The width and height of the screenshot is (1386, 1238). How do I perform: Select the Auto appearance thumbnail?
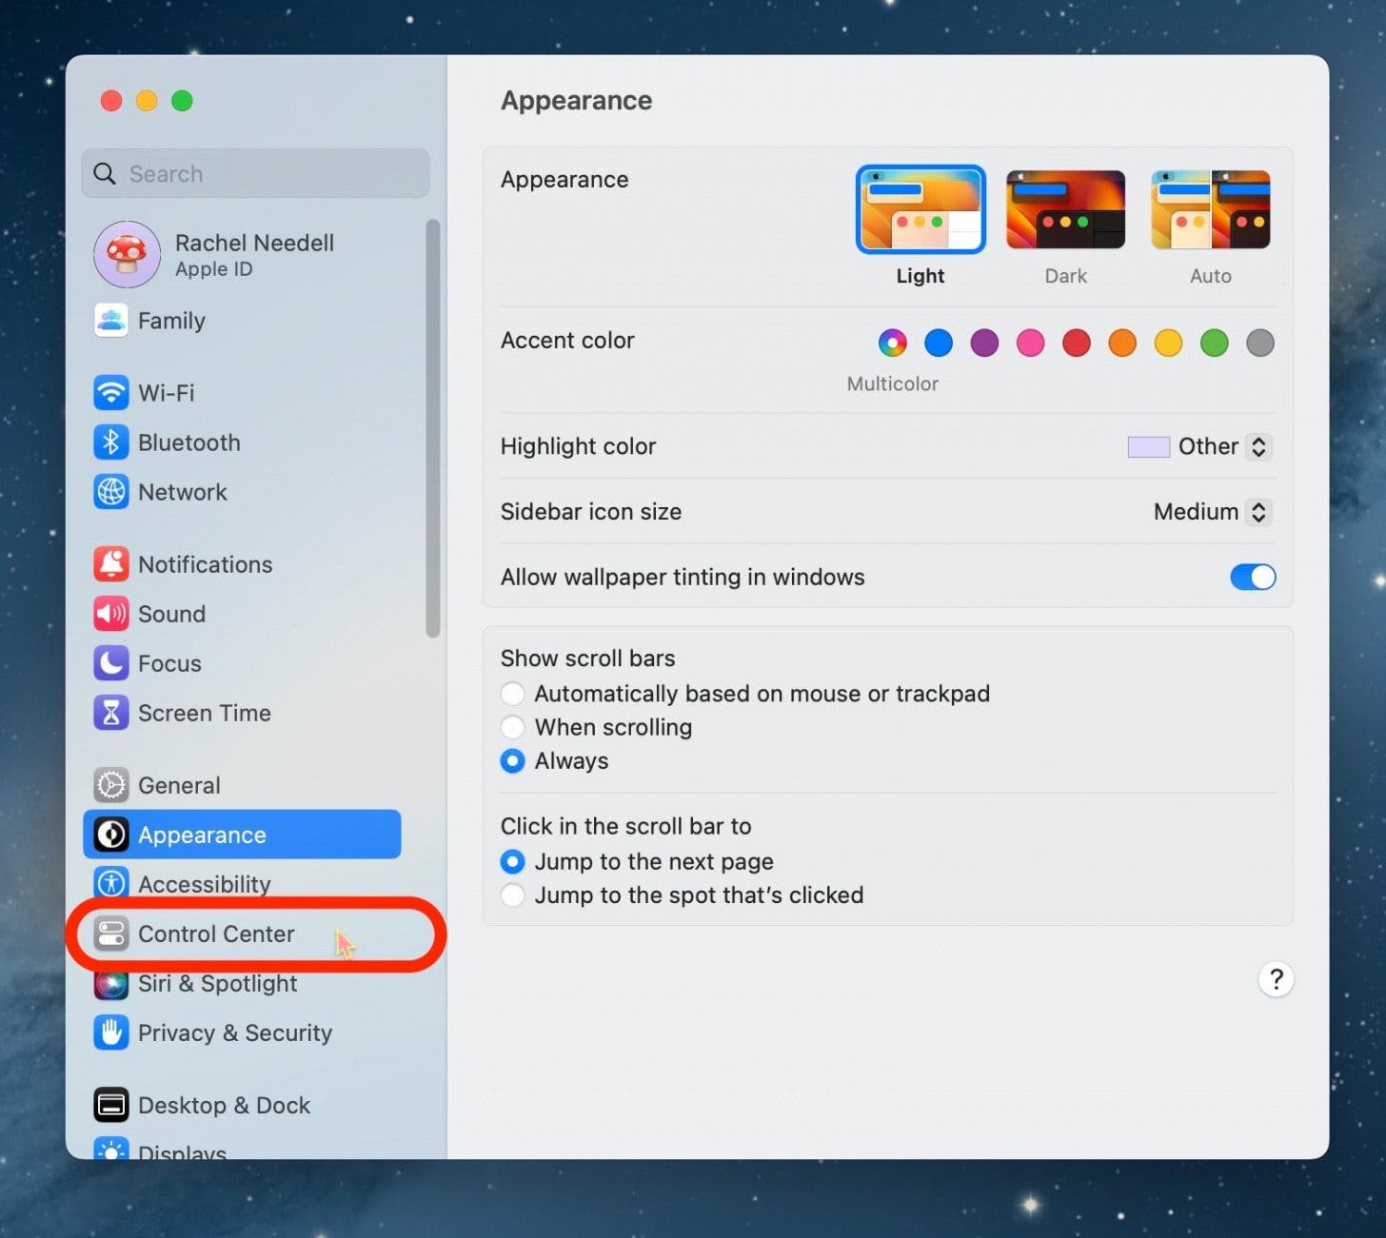[1211, 209]
